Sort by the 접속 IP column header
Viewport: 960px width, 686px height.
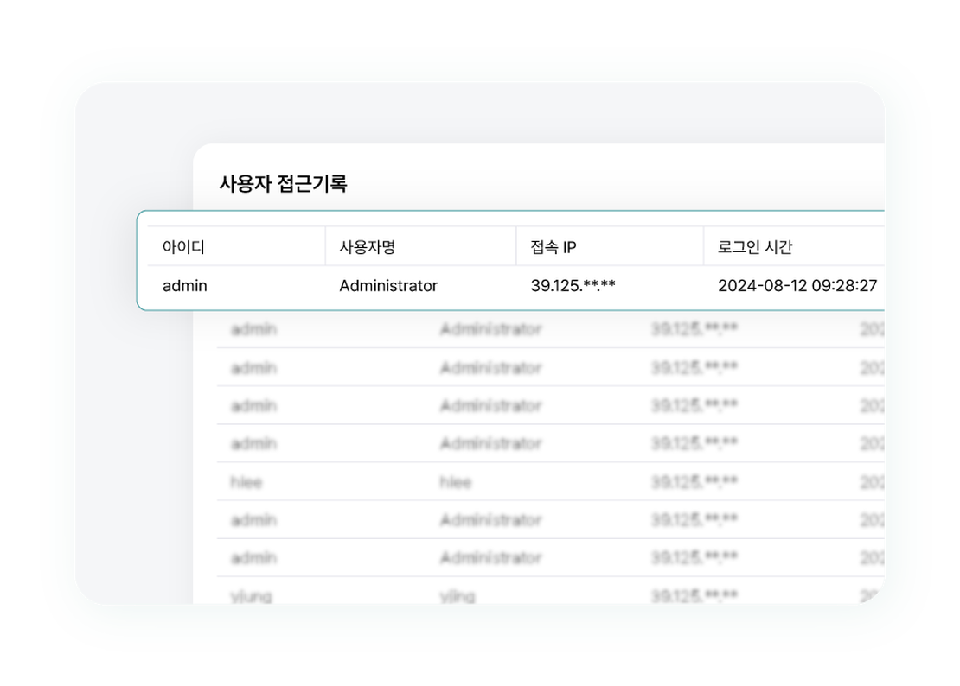(x=554, y=246)
